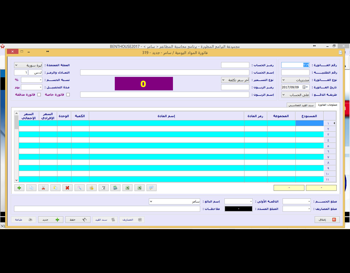
Task: Click the coins stack icon
Action: coord(91,188)
